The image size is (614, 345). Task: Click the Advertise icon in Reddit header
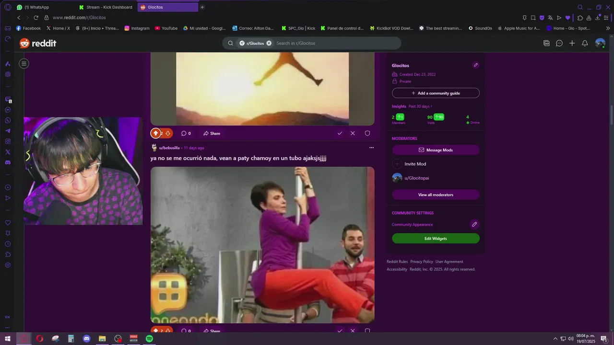(x=546, y=43)
